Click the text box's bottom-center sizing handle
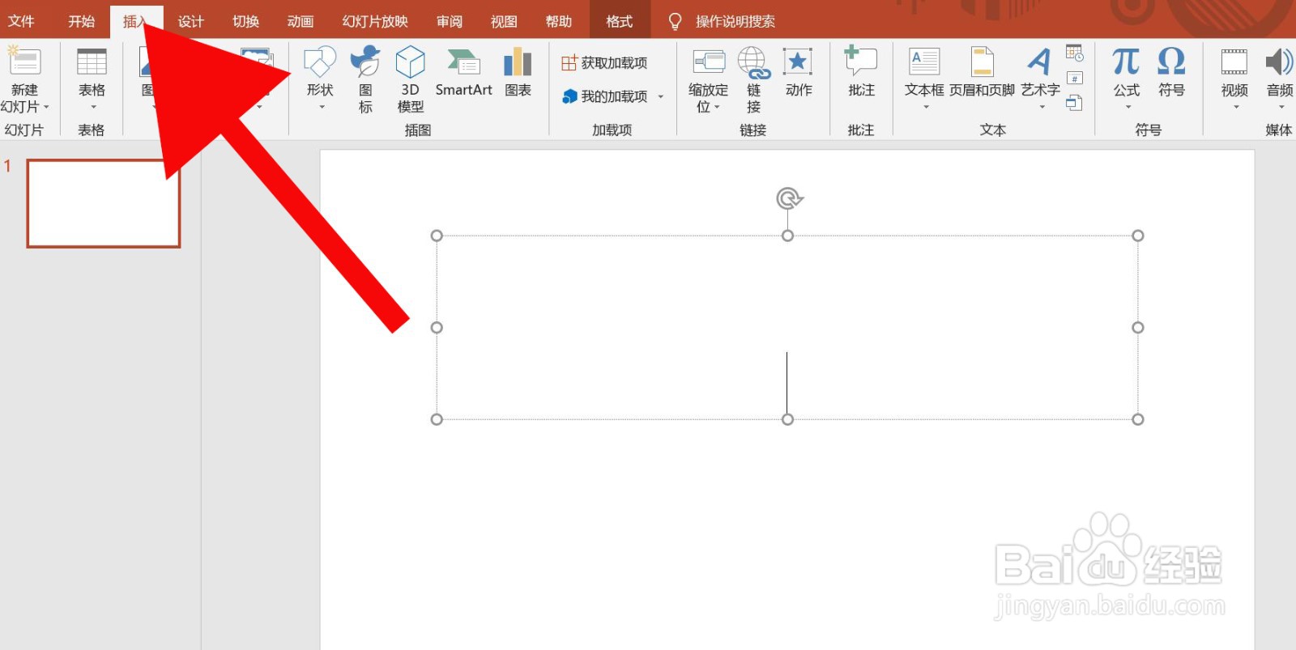The width and height of the screenshot is (1296, 650). pyautogui.click(x=787, y=419)
